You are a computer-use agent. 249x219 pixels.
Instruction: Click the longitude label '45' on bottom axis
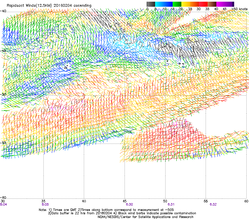124,201
